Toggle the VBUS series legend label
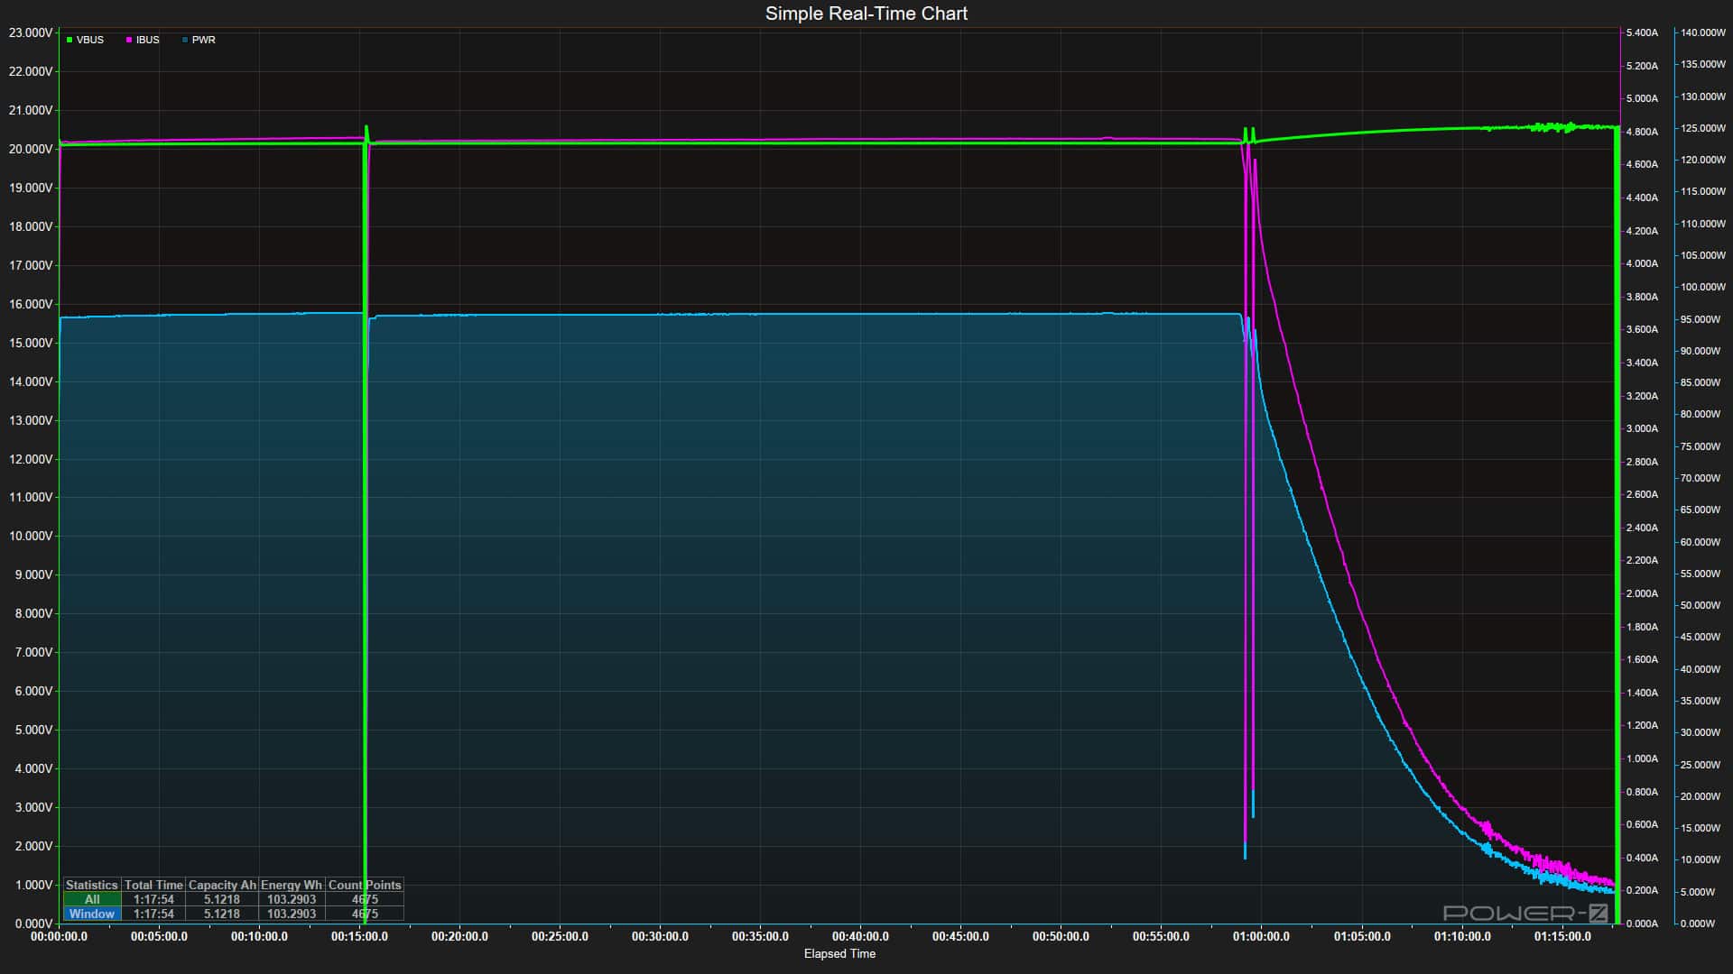1733x974 pixels. point(90,40)
